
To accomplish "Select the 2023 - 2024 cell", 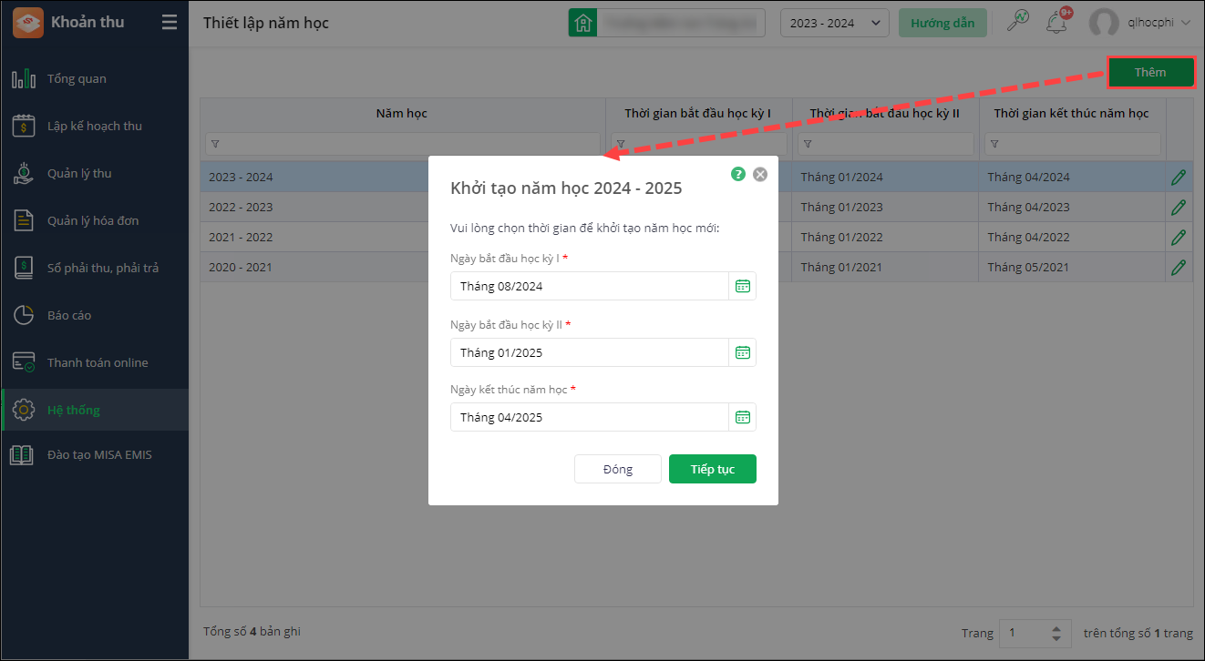I will point(241,178).
